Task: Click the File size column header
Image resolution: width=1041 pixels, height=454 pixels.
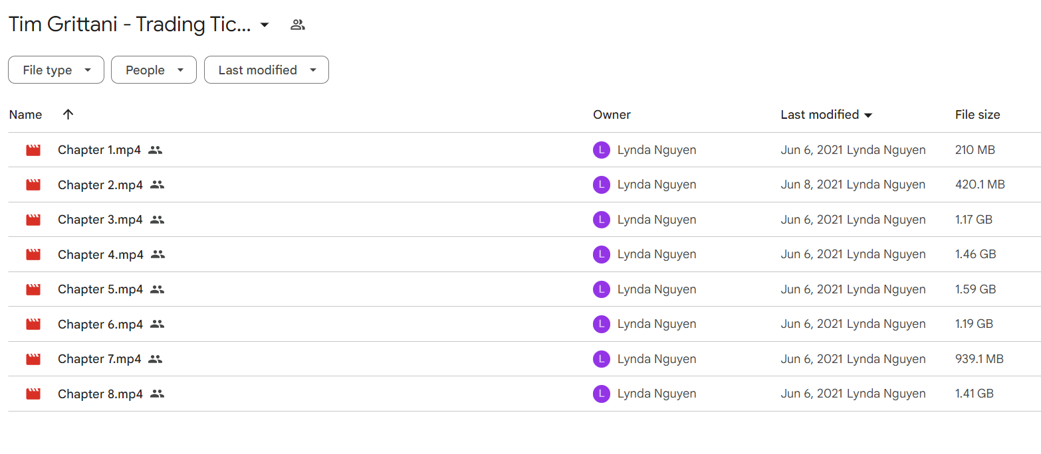Action: pyautogui.click(x=977, y=115)
